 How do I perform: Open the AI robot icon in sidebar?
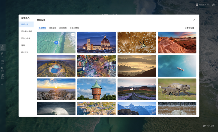click(x=2, y=54)
